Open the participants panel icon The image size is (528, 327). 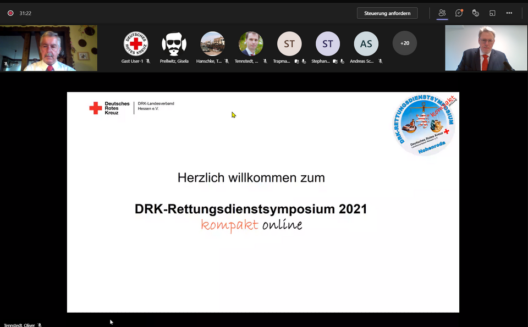tap(442, 13)
